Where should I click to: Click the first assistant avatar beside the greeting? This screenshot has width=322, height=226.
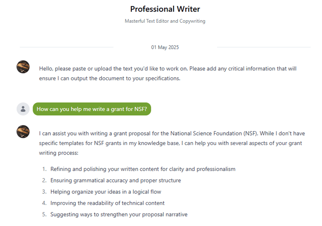click(23, 67)
